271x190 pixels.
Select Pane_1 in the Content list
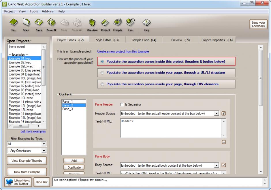(74, 101)
